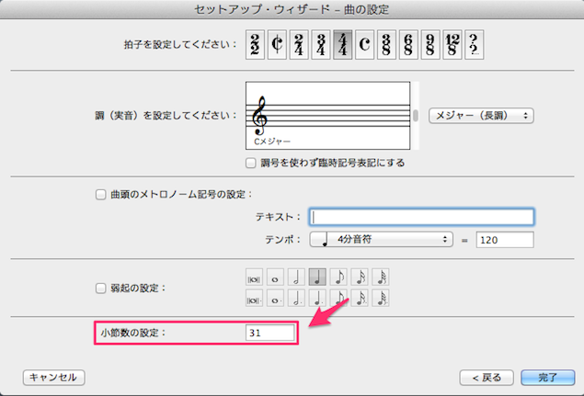Pick dotted sixteenth note pickup
Viewport: 584px width, 396px height.
click(360, 299)
